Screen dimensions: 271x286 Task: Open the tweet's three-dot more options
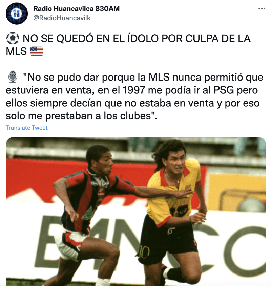coord(262,8)
